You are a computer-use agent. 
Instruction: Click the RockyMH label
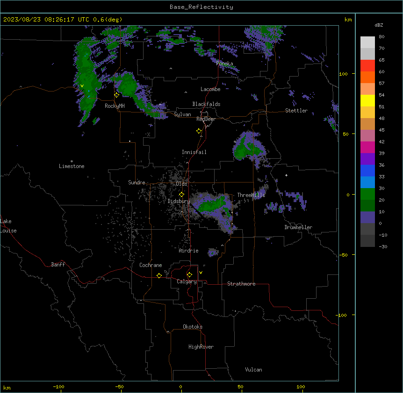pyautogui.click(x=115, y=106)
